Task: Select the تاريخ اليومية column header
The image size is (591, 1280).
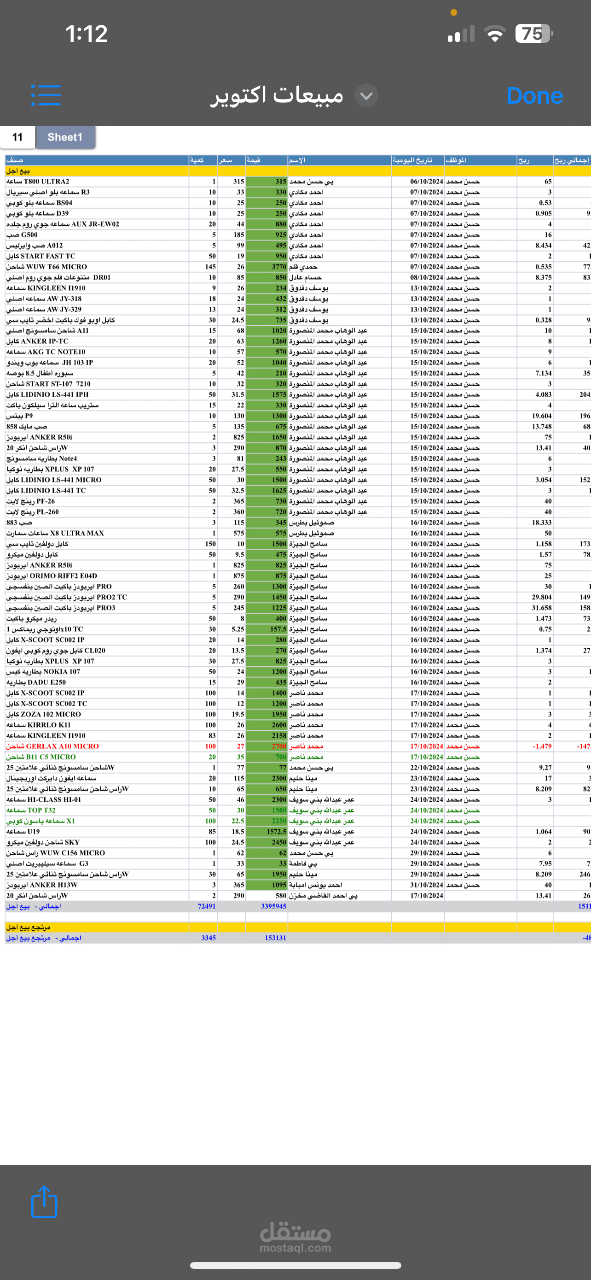Action: (x=418, y=160)
